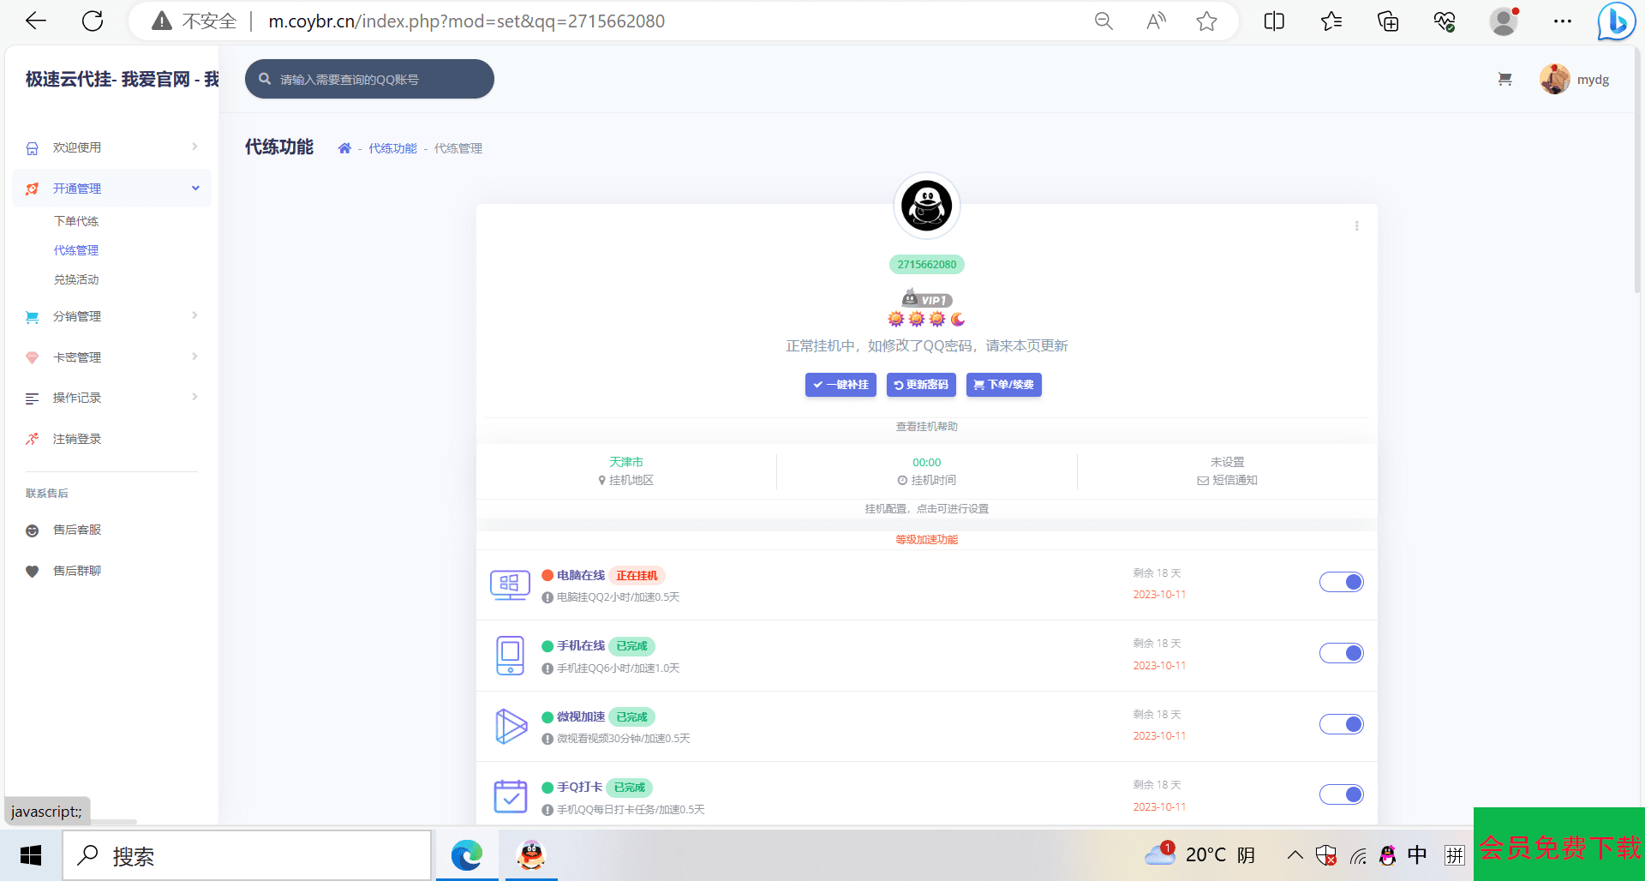Disable the 手机在线 switch

1341,654
